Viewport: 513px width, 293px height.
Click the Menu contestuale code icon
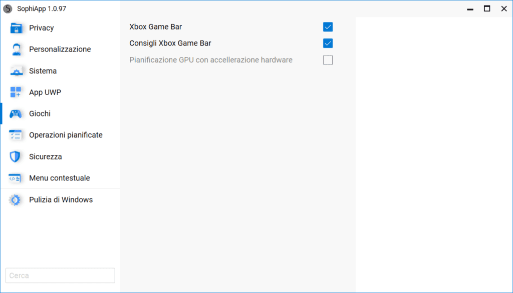click(15, 178)
